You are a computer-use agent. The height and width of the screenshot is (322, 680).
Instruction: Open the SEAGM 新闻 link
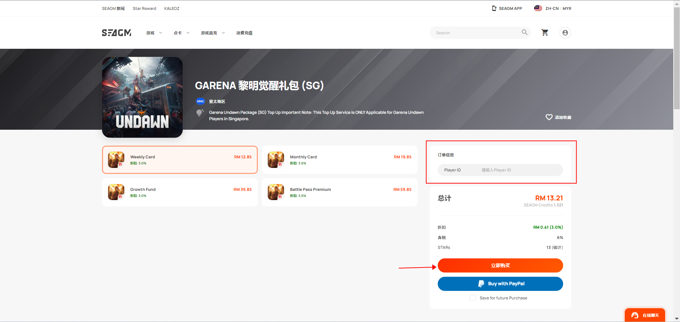[x=113, y=8]
